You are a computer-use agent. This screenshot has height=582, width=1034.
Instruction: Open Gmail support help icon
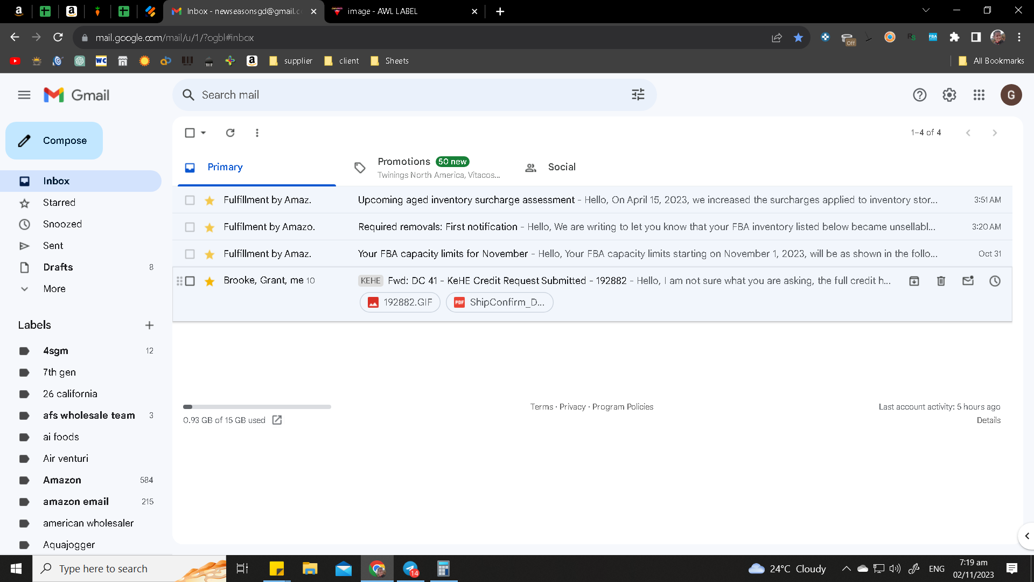(x=920, y=95)
